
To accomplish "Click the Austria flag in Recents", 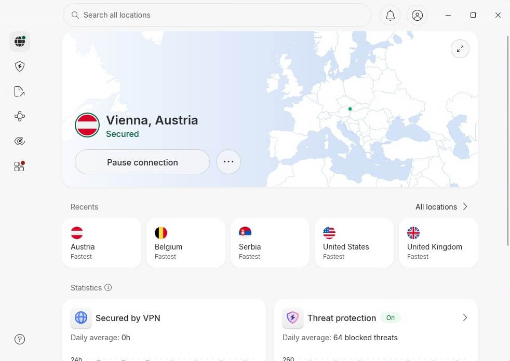I will 77,233.
